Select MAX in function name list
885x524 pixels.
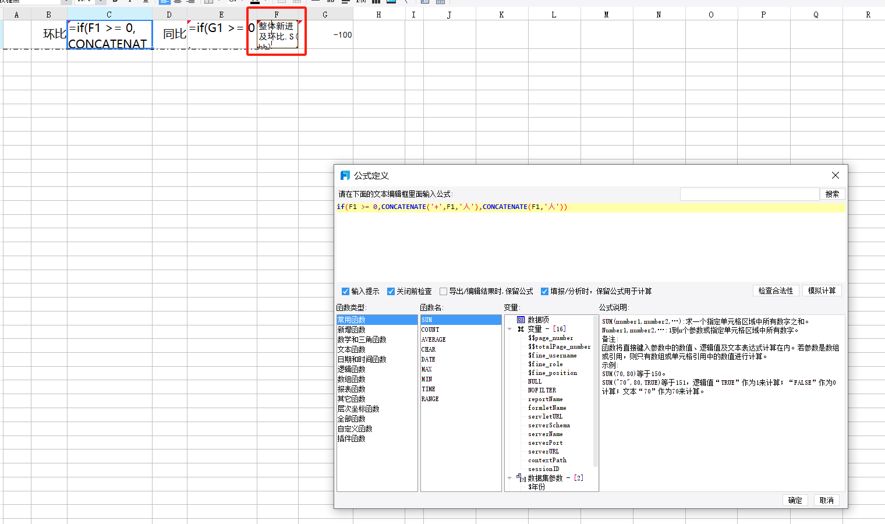427,369
